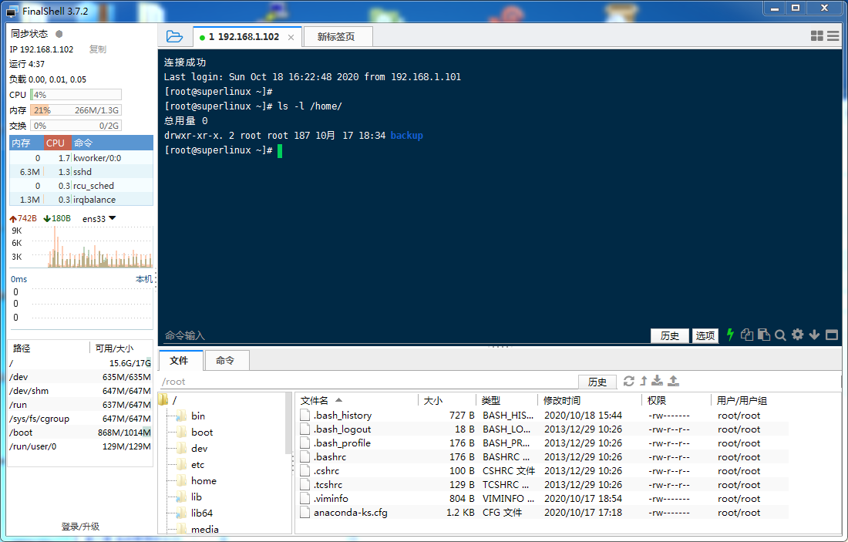Sort file list by 文件名 column
848x542 pixels.
coord(358,400)
